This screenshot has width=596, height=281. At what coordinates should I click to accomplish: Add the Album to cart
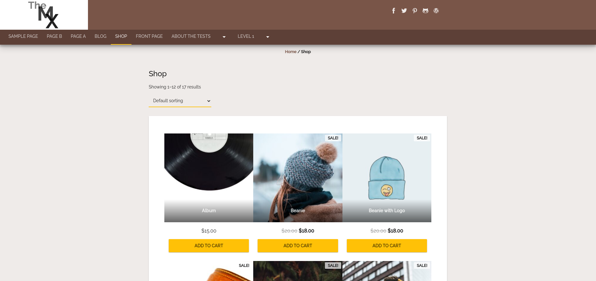point(209,246)
